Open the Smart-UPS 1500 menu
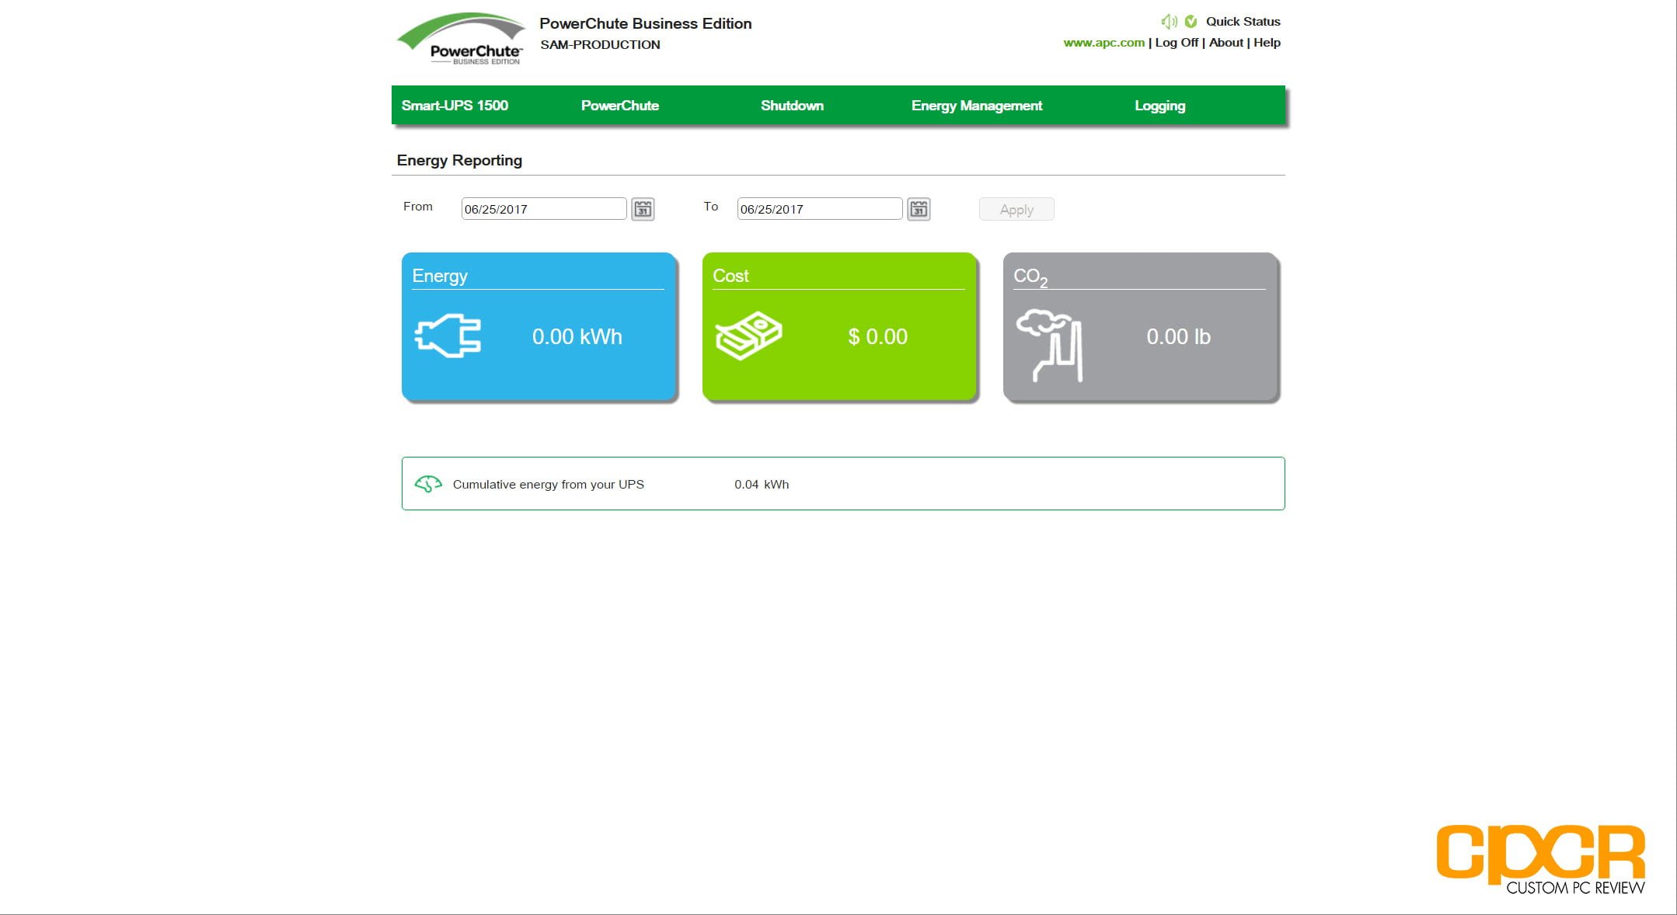The height and width of the screenshot is (915, 1677). 455,106
